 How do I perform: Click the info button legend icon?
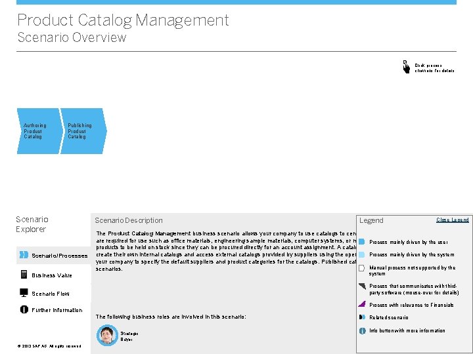362,331
